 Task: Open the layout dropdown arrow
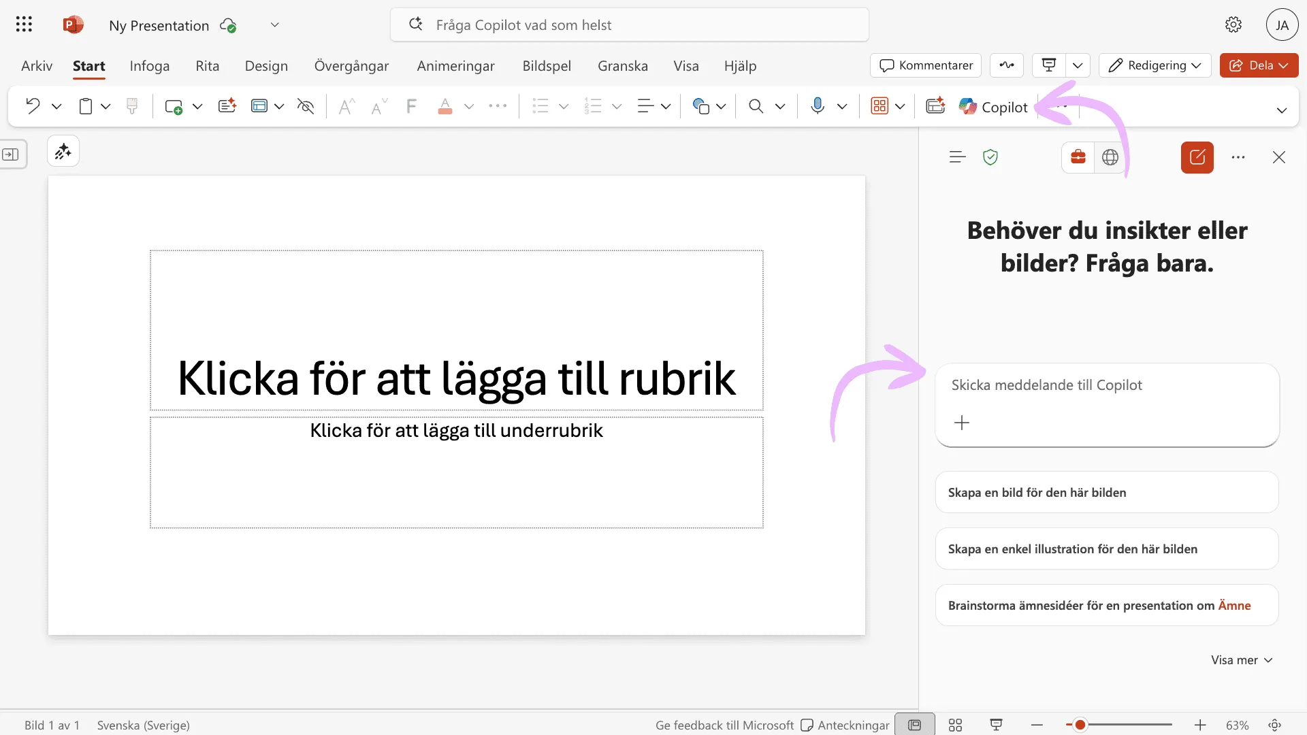pos(279,107)
